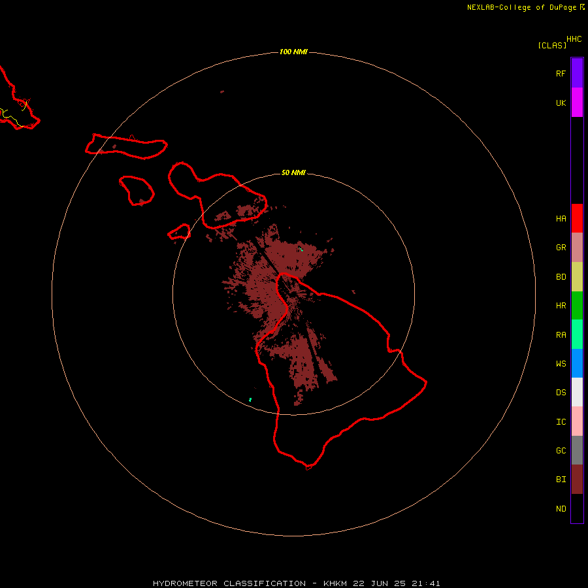This screenshot has height=588, width=588.
Task: Select the IC pink legend swatch
Action: pos(577,421)
